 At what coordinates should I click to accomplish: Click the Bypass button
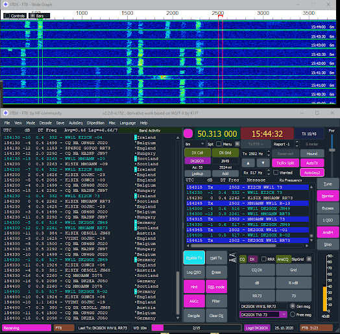tap(328, 208)
